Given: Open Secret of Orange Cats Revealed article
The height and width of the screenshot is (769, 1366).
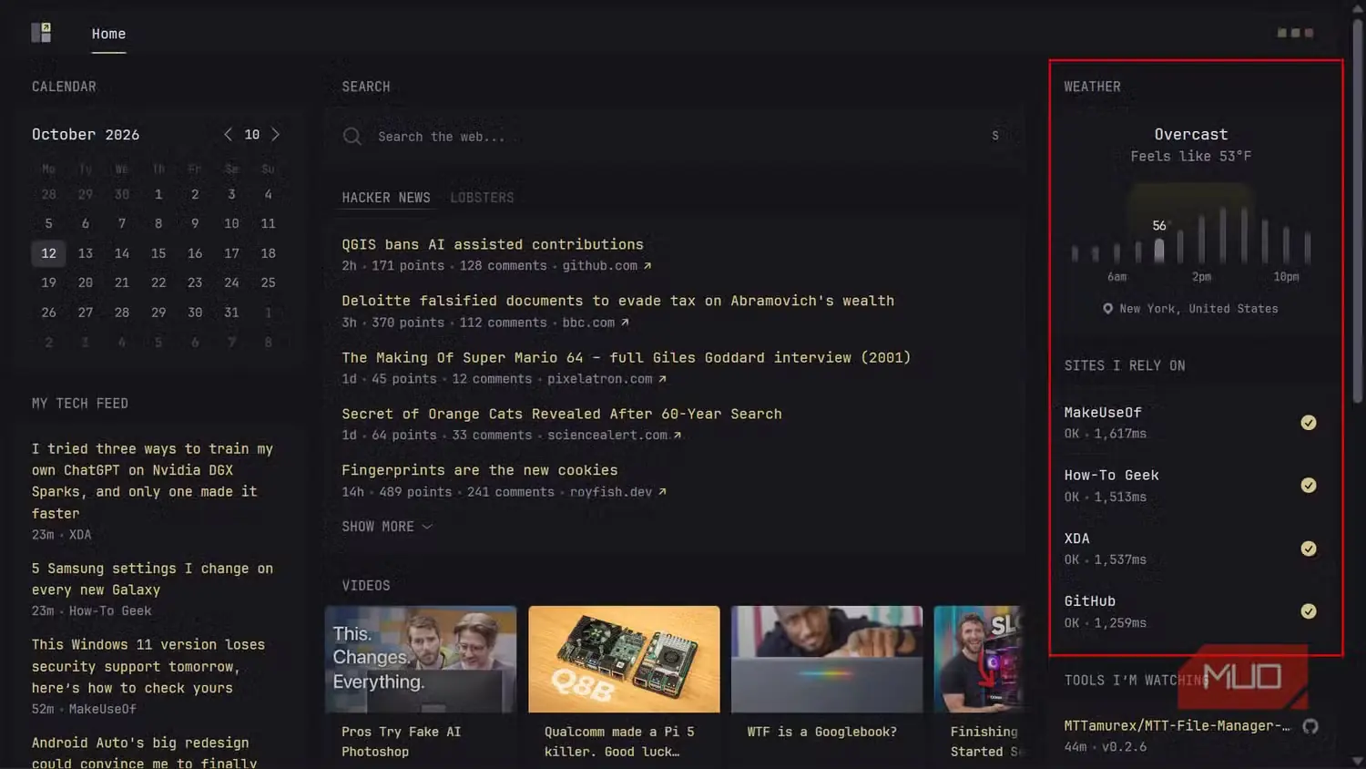Looking at the screenshot, I should tap(562, 414).
